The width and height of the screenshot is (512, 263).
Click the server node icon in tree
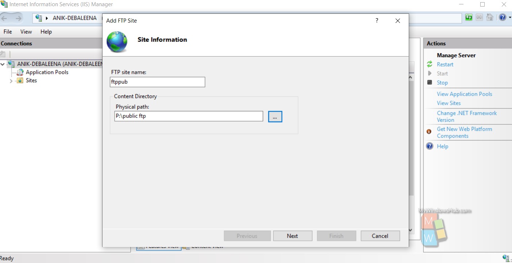click(x=11, y=64)
